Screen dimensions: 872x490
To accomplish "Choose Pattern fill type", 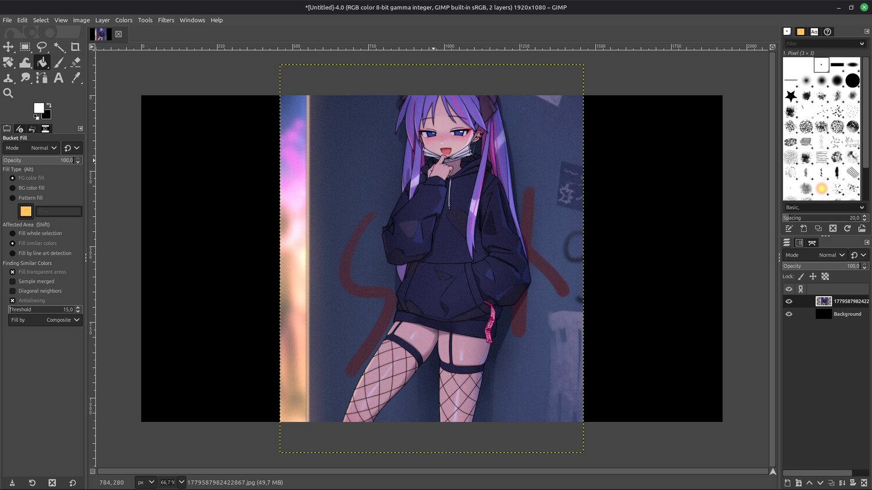I will pyautogui.click(x=12, y=198).
